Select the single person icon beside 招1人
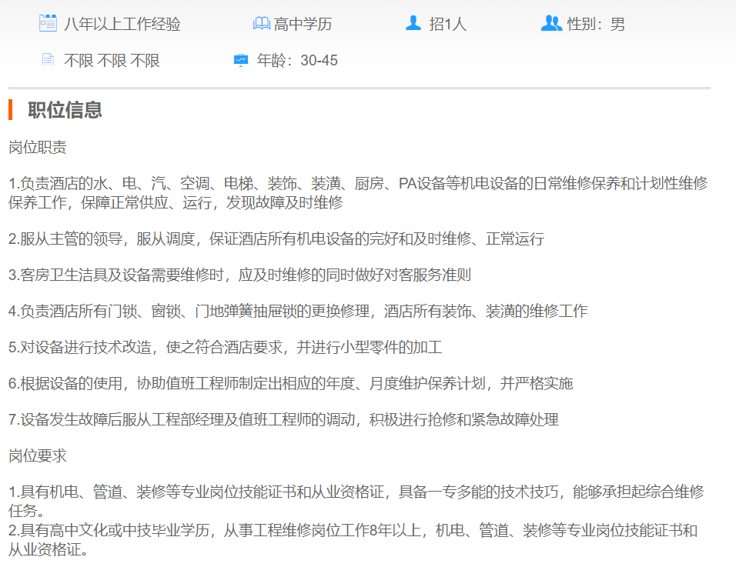Viewport: 736px width, 567px height. click(x=413, y=23)
